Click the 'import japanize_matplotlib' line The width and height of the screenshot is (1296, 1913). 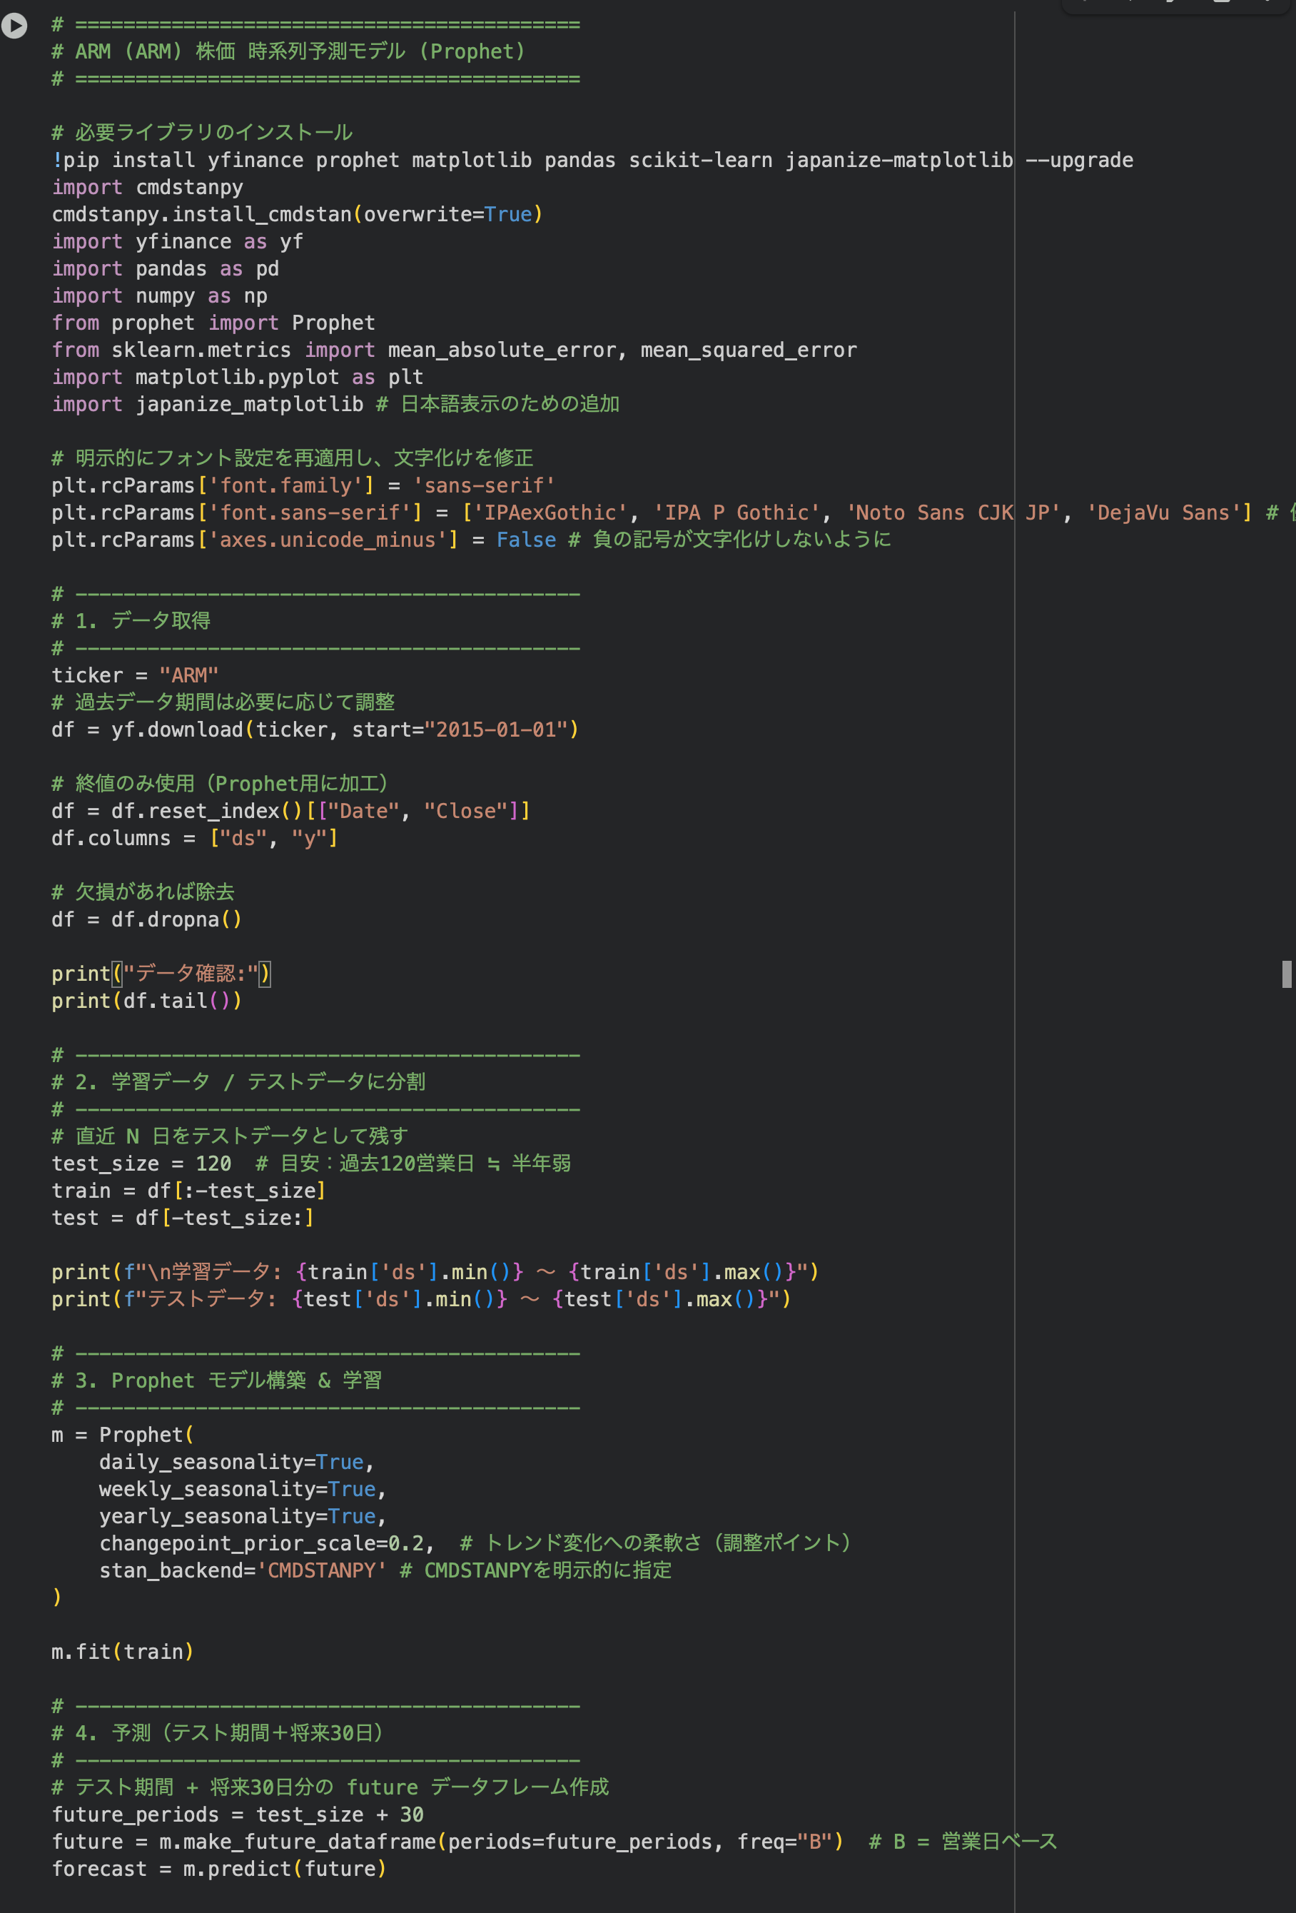click(x=335, y=405)
